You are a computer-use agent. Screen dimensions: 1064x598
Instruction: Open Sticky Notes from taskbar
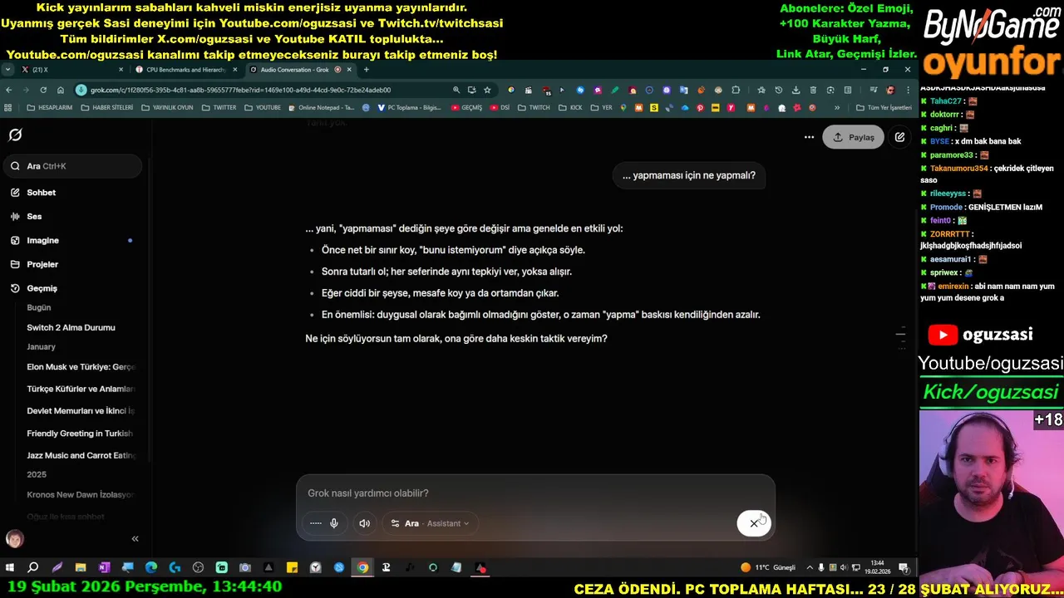[x=292, y=568]
